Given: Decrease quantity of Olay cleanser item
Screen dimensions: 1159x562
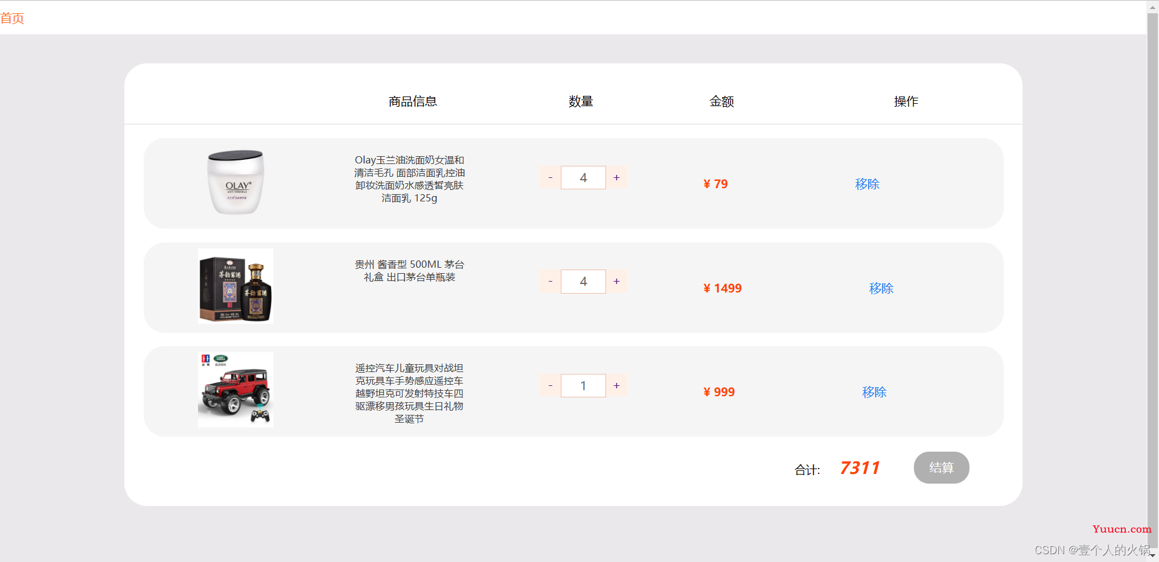Looking at the screenshot, I should (550, 178).
